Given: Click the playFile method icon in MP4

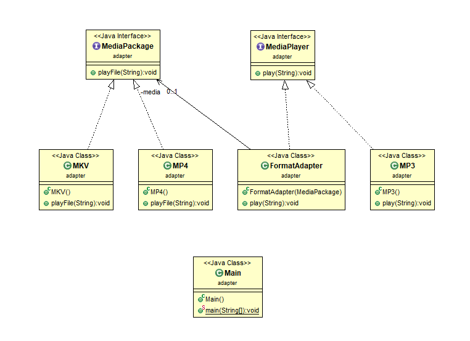Looking at the screenshot, I should pyautogui.click(x=146, y=203).
